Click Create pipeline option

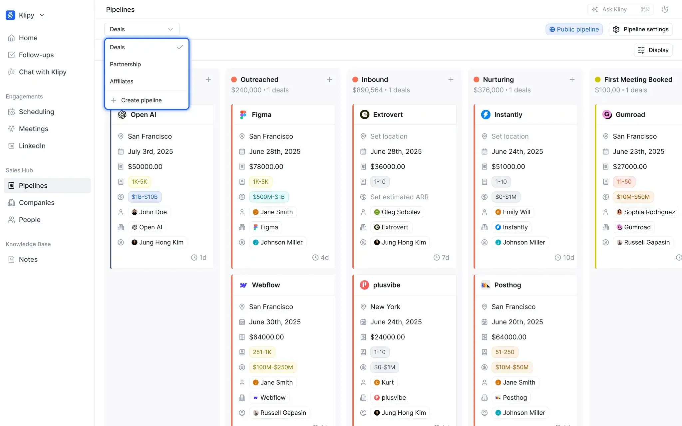[x=141, y=100]
